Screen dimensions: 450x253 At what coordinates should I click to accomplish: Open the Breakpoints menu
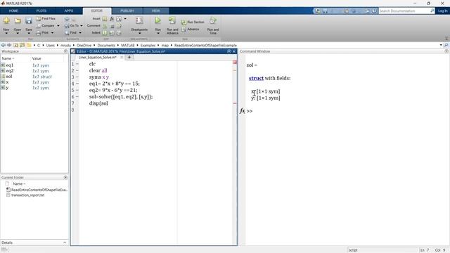click(139, 25)
